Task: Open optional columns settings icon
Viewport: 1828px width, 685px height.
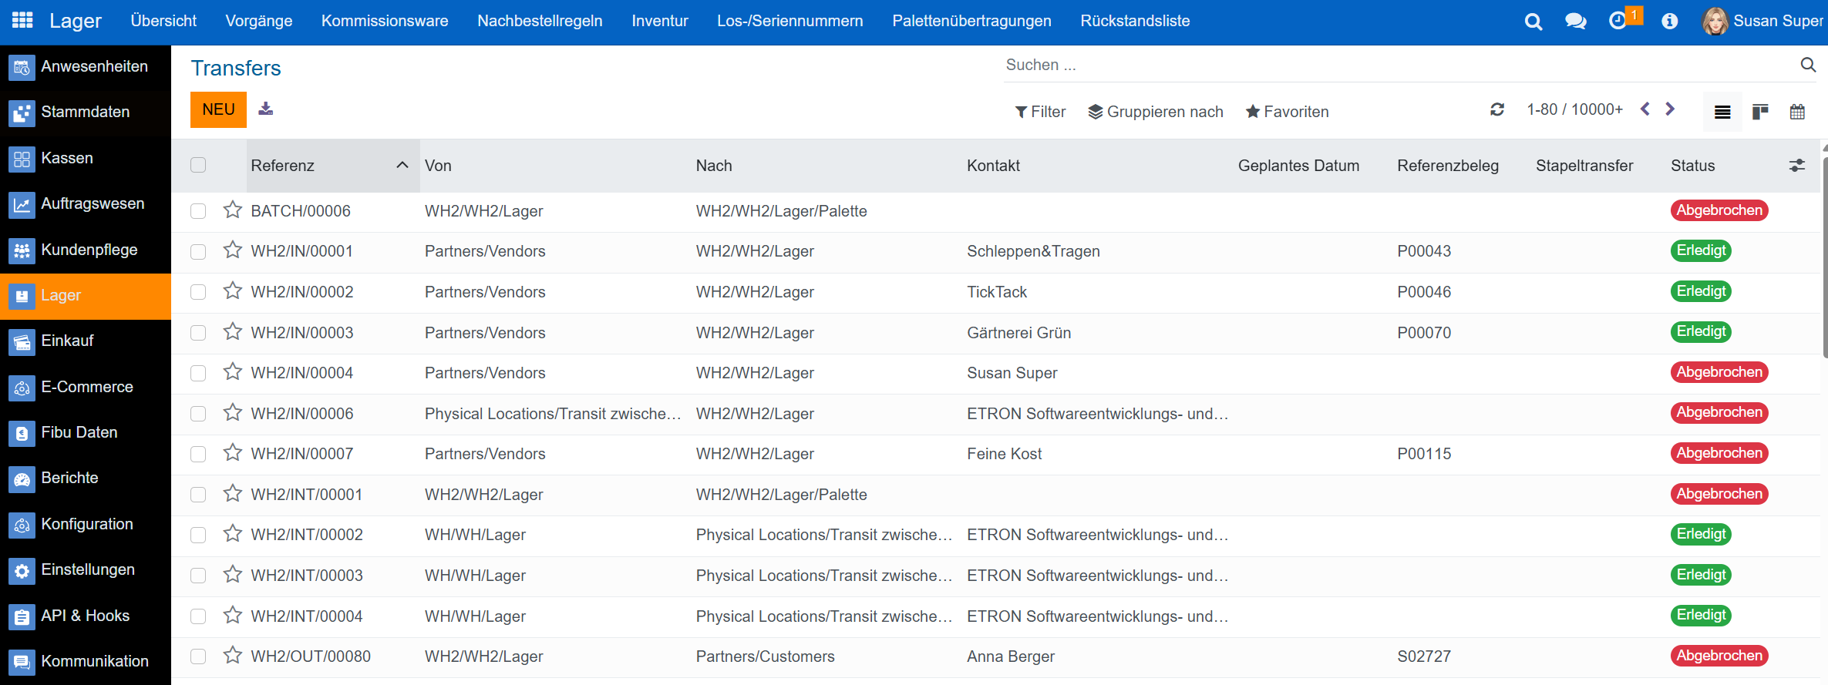Action: click(1797, 166)
